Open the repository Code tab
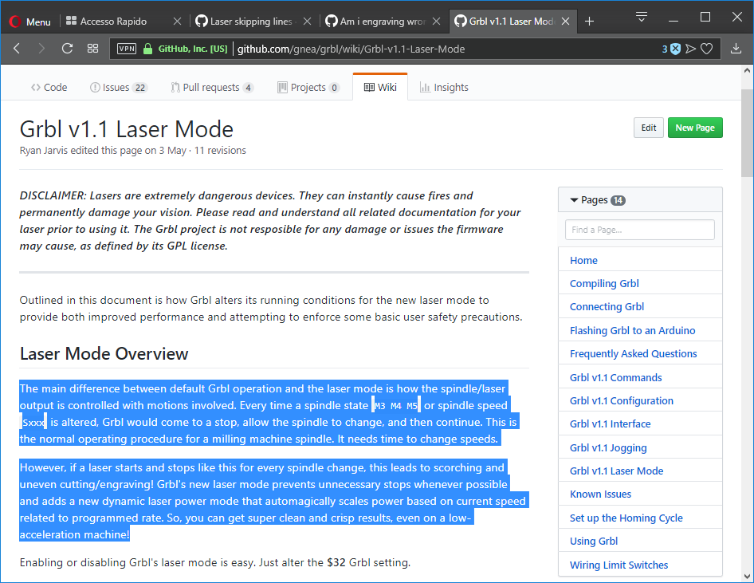754x583 pixels. [x=49, y=88]
